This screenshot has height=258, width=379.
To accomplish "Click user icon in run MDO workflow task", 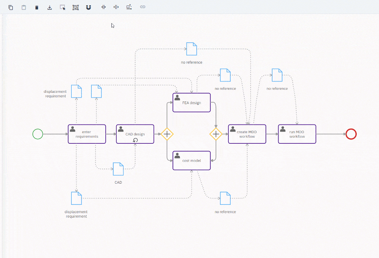I will coord(283,129).
